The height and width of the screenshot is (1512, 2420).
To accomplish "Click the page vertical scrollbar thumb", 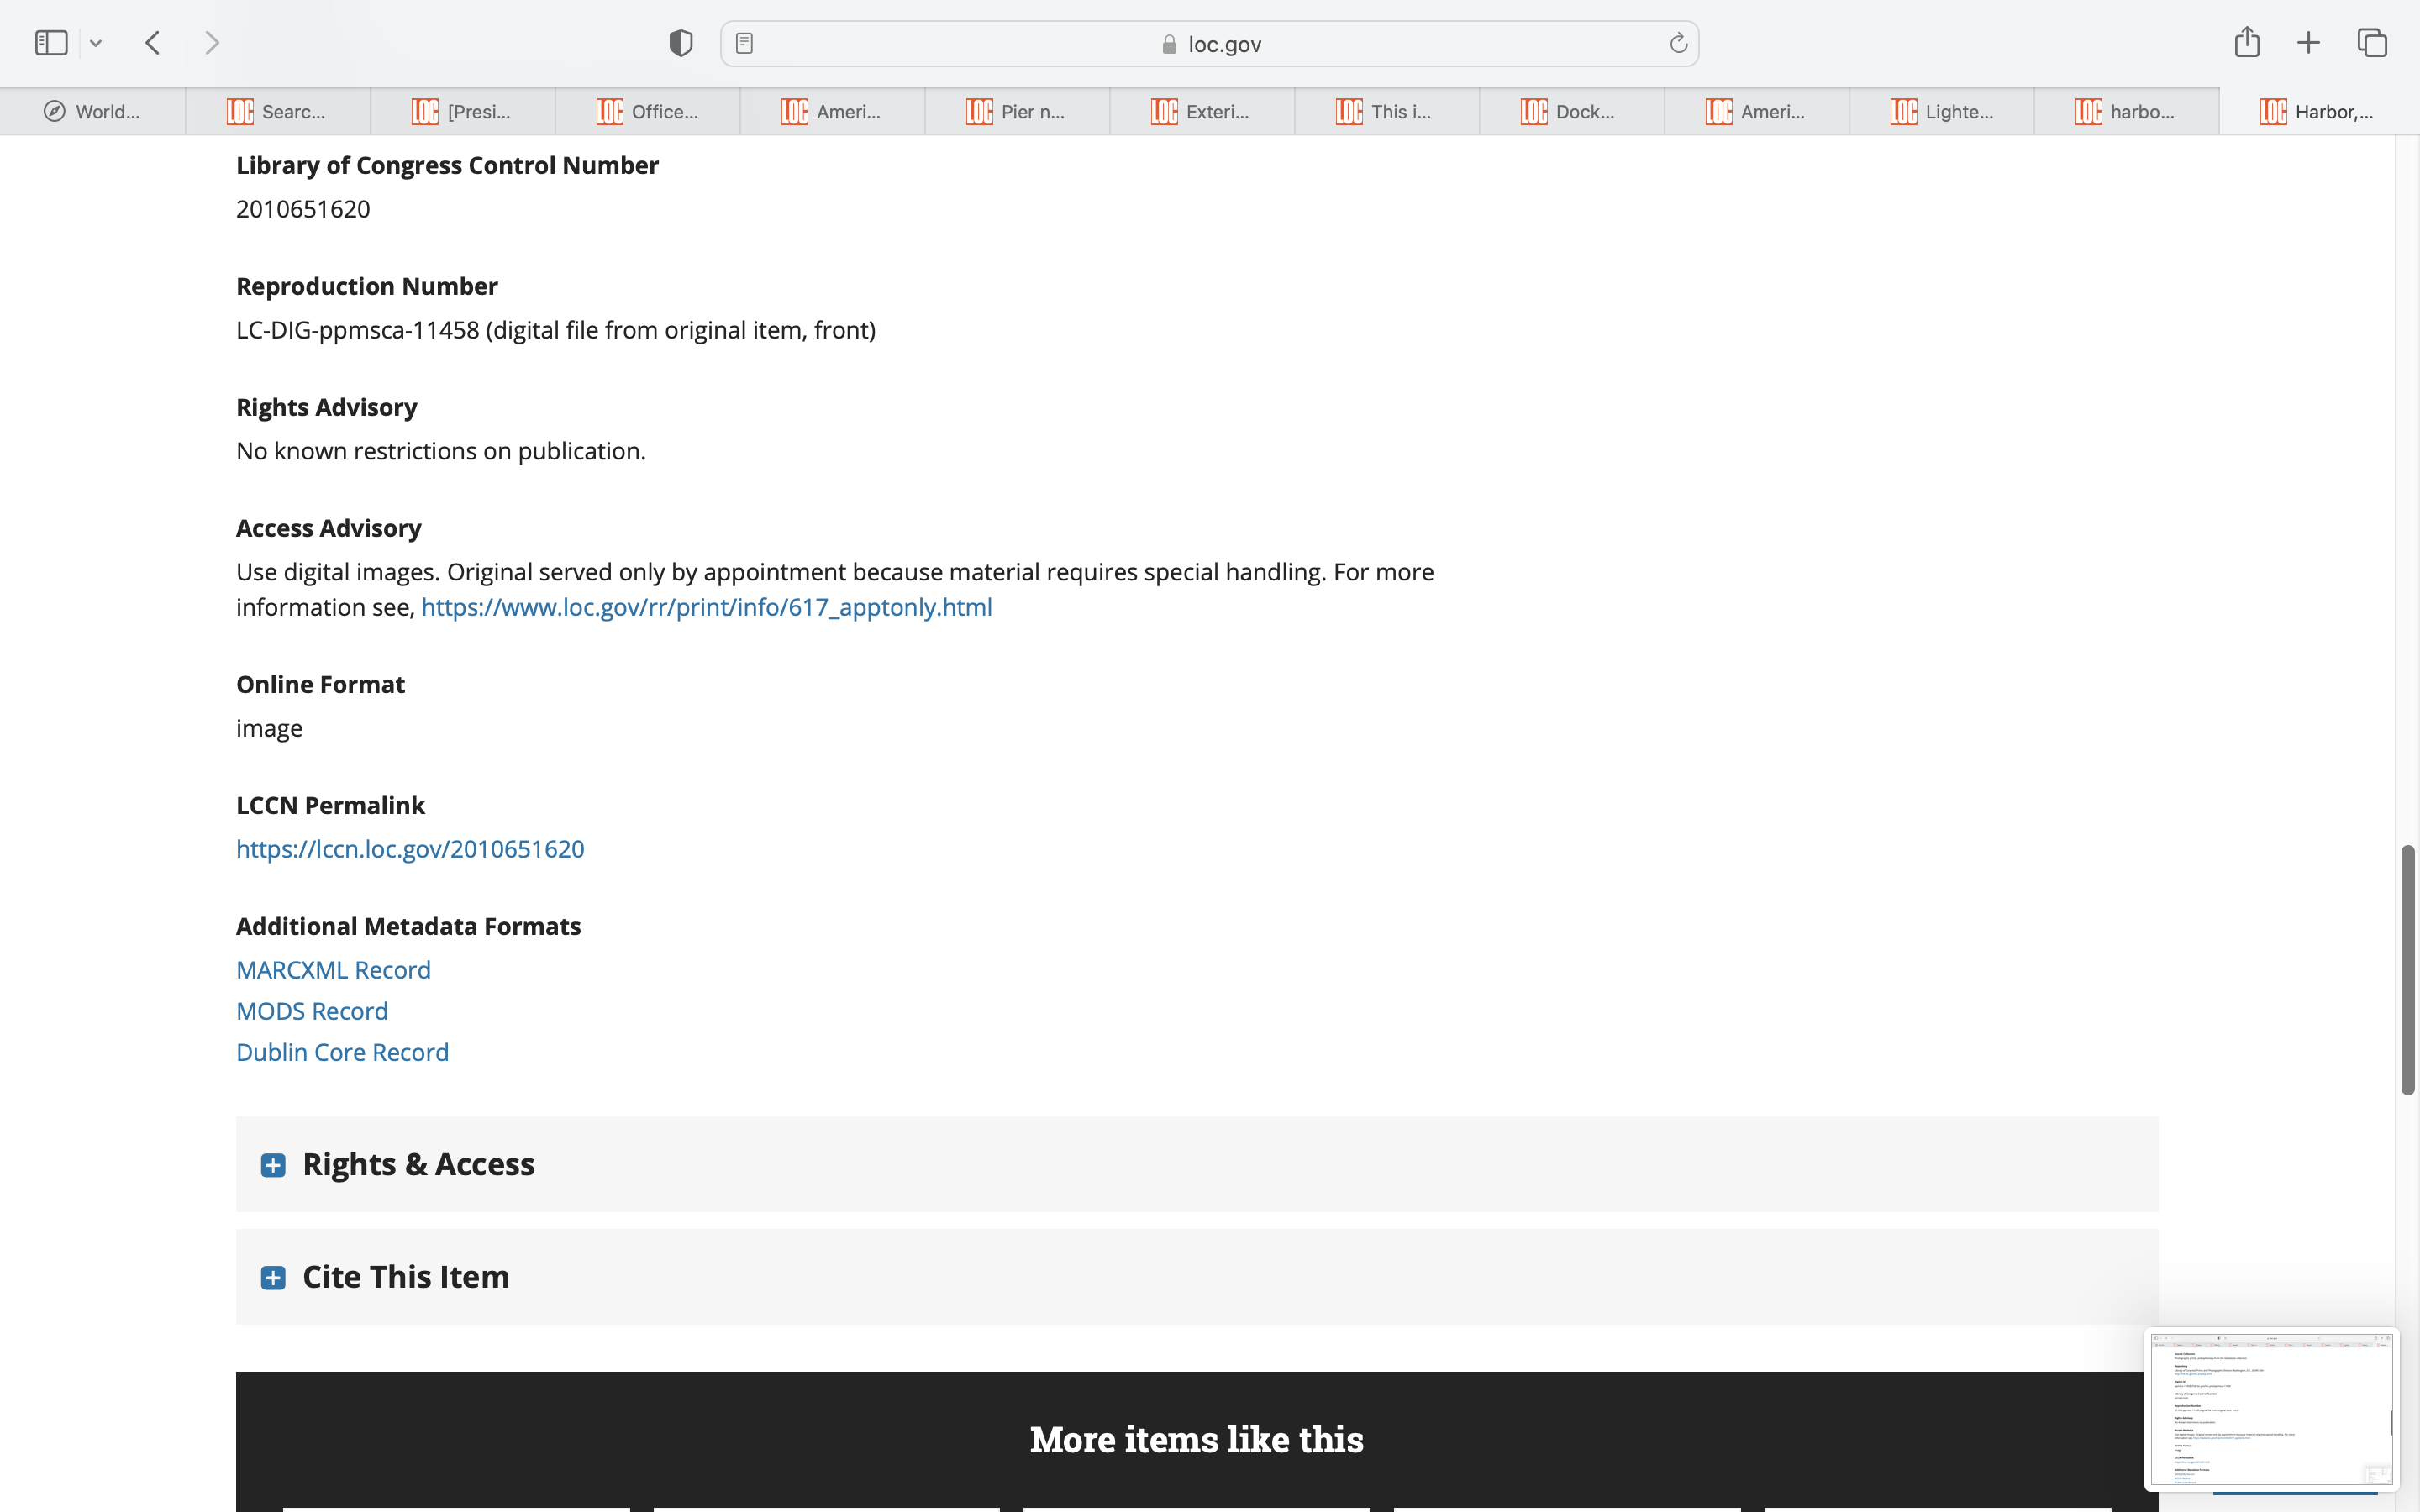I will pos(2407,970).
